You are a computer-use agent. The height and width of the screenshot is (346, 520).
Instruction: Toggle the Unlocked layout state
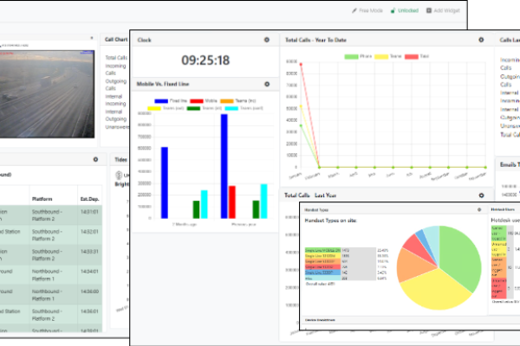(405, 10)
